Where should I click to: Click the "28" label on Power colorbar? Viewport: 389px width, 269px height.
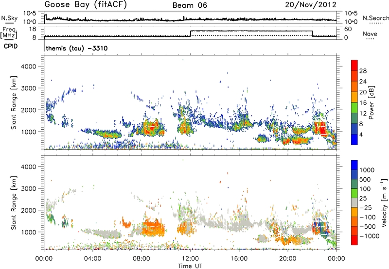point(363,71)
